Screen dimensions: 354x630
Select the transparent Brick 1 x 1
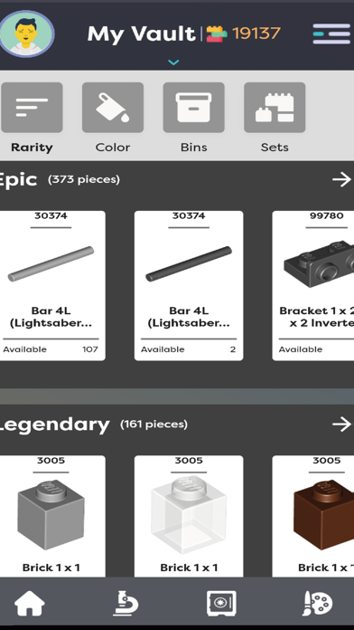189,516
